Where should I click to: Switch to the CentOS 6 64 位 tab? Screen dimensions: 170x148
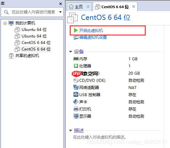pyautogui.click(x=115, y=7)
